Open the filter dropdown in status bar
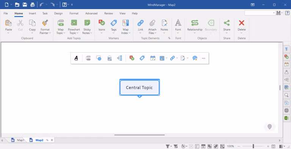This screenshot has width=291, height=149. click(x=171, y=146)
